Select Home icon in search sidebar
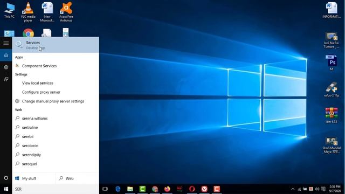The width and height of the screenshot is (345, 194). point(6,55)
